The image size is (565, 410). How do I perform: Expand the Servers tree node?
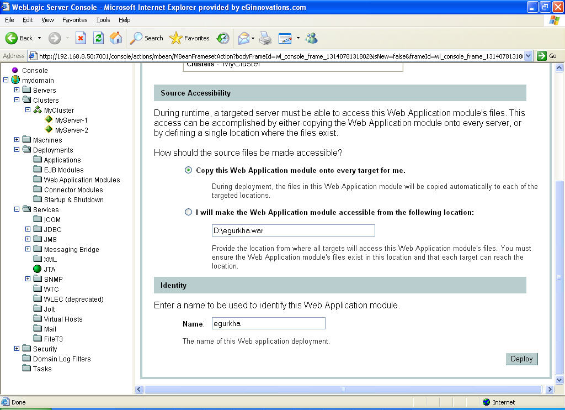[17, 90]
